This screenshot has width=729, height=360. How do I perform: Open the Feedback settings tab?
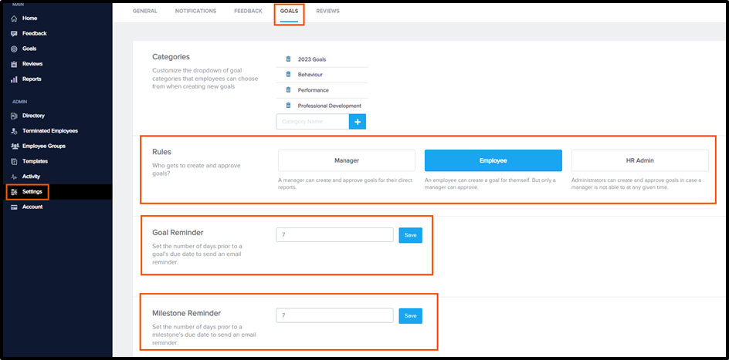point(248,11)
